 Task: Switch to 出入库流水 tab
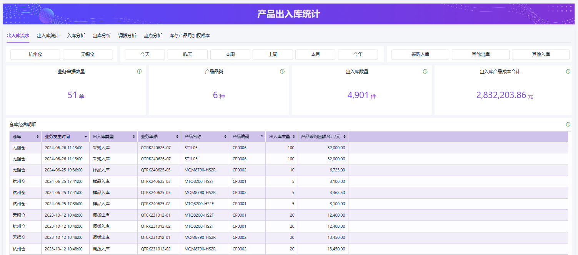[x=18, y=36]
